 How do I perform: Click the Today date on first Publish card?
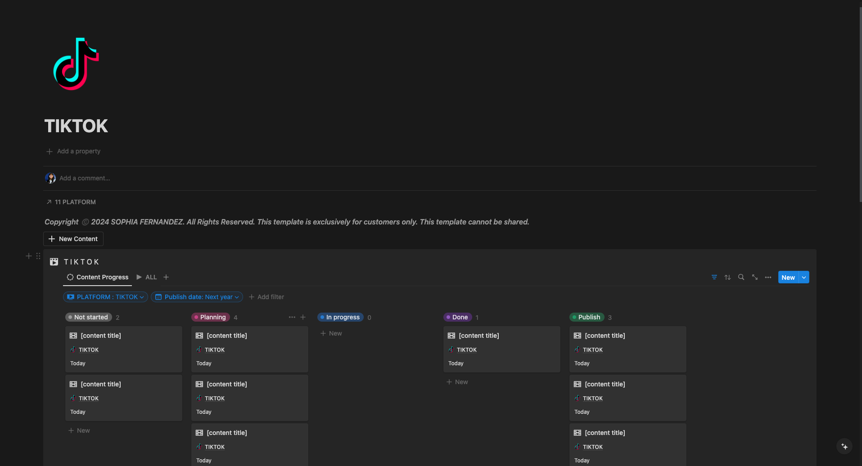(x=582, y=363)
